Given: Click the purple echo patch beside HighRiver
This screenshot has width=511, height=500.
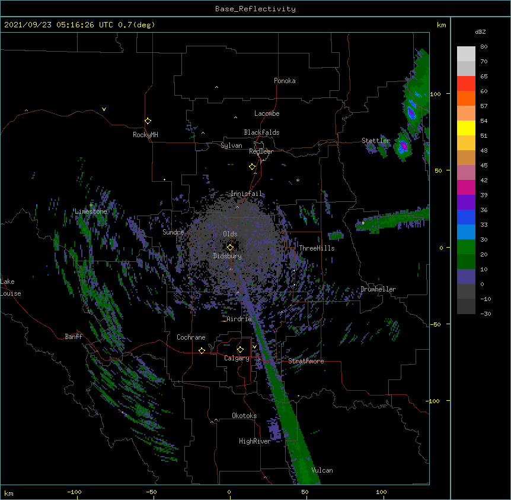Looking at the screenshot, I should coord(274,429).
